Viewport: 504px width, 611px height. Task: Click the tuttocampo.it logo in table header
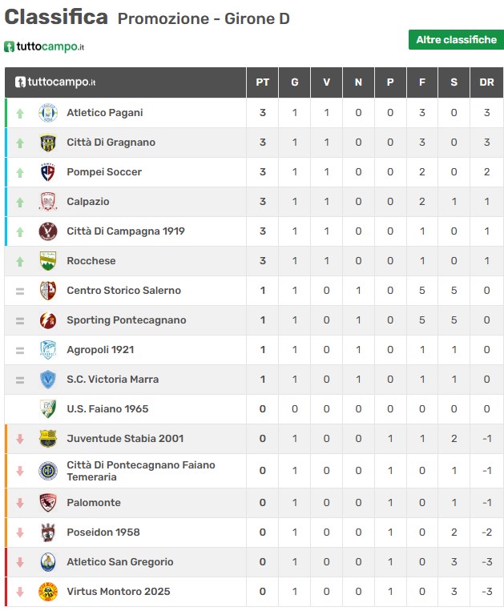click(55, 82)
